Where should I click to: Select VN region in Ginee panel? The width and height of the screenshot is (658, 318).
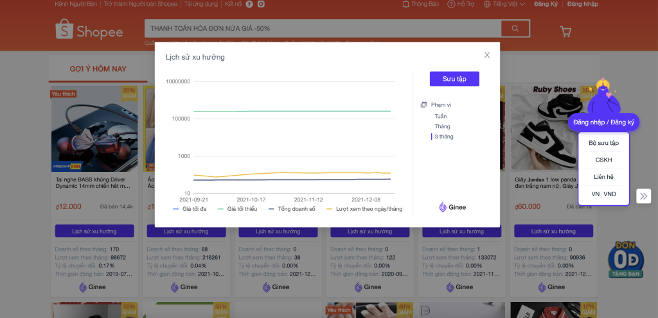[596, 194]
